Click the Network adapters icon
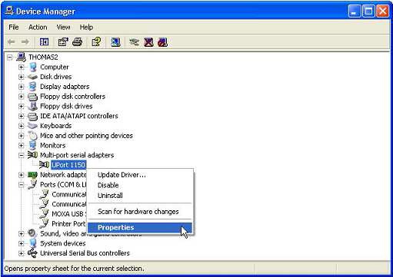 tap(32, 175)
